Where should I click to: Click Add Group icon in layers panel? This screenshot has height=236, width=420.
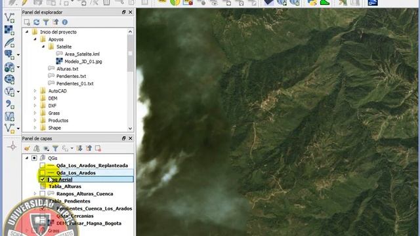(37, 148)
